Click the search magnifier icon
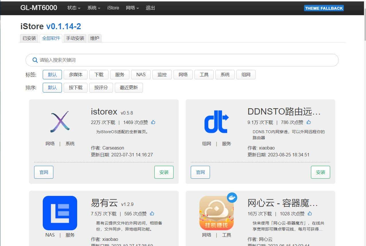This screenshot has width=366, height=246. coord(35,60)
